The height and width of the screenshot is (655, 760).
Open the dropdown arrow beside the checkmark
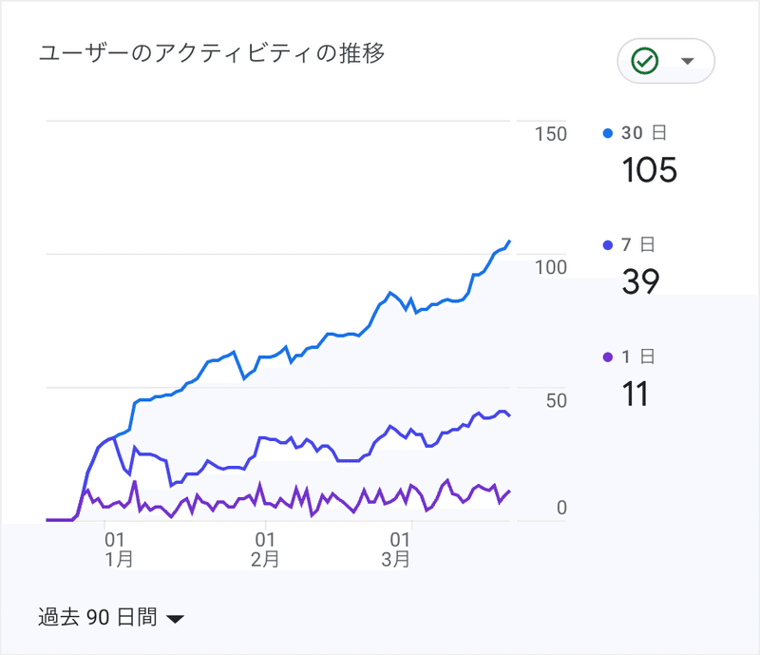pos(688,62)
